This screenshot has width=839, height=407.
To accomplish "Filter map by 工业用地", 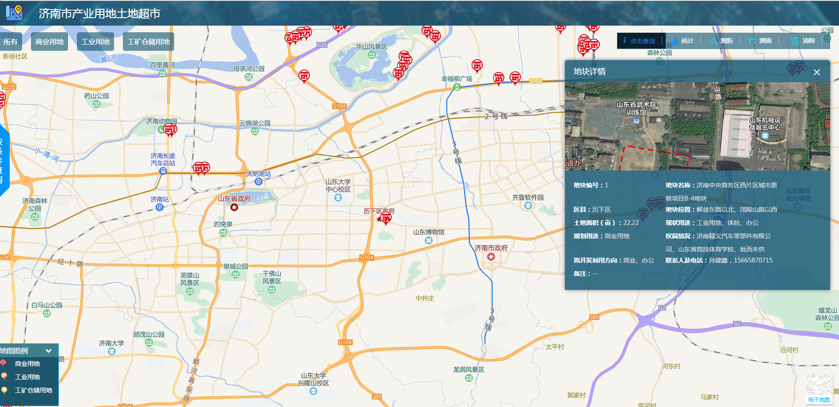I will pyautogui.click(x=95, y=42).
